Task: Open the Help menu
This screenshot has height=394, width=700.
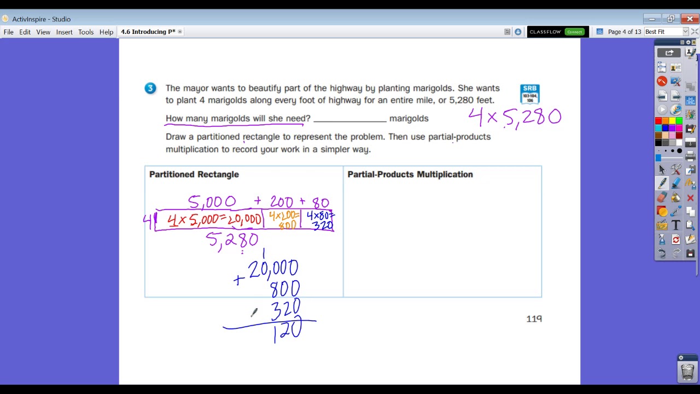Action: click(106, 32)
